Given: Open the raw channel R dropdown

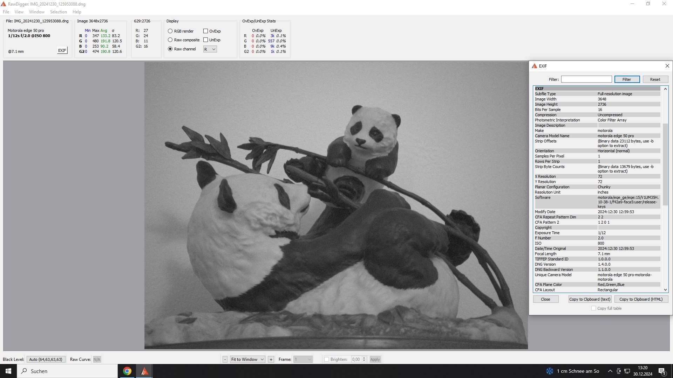Looking at the screenshot, I should tap(210, 49).
